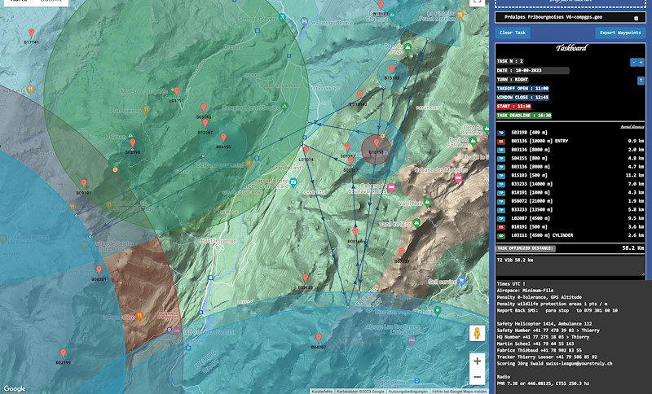The height and width of the screenshot is (394, 652).
Task: Decrease task number with minus button
Action: click(633, 63)
